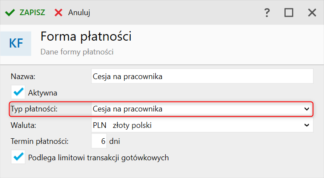Toggle Podlega limitowi transakcji gotówkowych checkbox

[x=18, y=157]
